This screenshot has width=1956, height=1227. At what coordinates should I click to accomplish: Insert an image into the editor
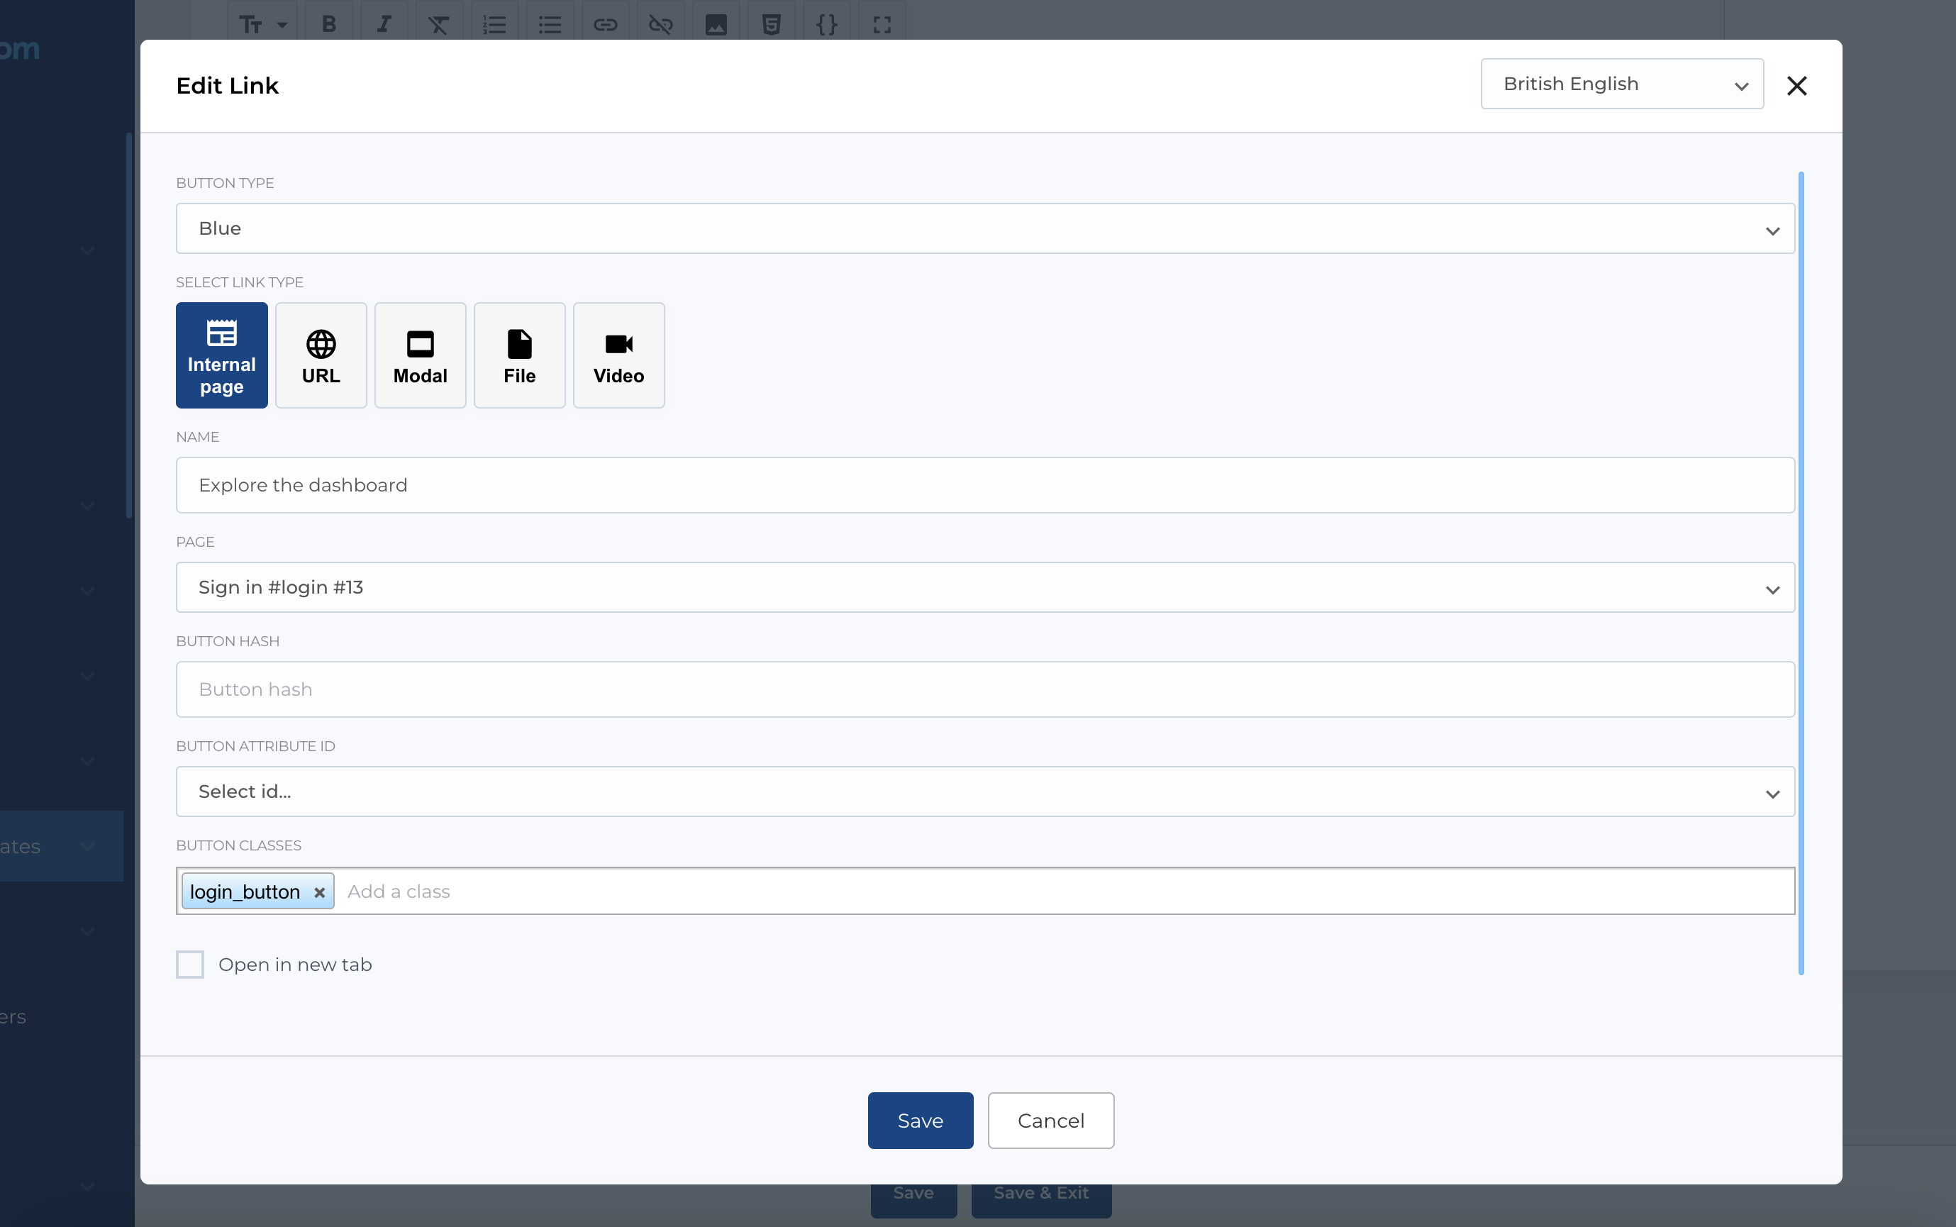click(715, 23)
